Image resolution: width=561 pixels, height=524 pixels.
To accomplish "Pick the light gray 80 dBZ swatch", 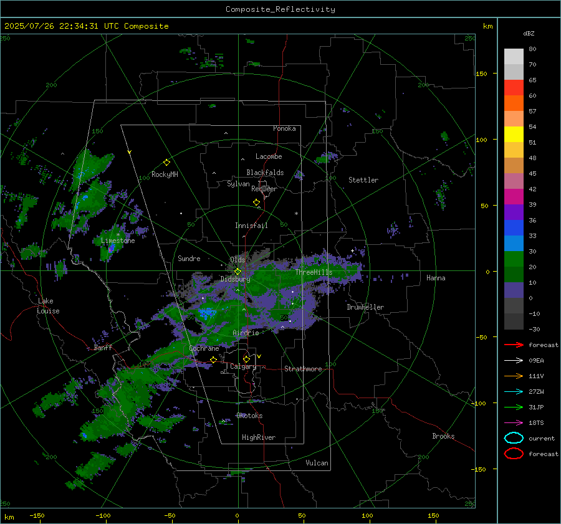I will click(514, 56).
